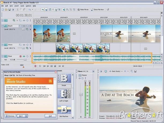
Task: Open Track FX on the Wave track
Action: click(24, 45)
